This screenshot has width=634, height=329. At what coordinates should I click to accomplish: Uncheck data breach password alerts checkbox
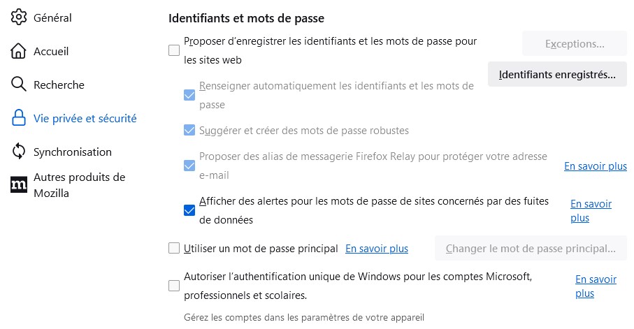(x=189, y=210)
